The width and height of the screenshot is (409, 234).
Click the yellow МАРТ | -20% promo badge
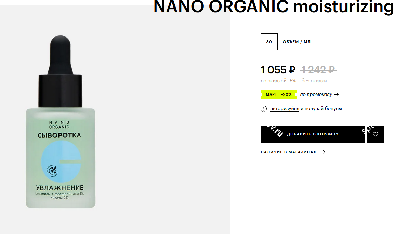[x=279, y=94]
